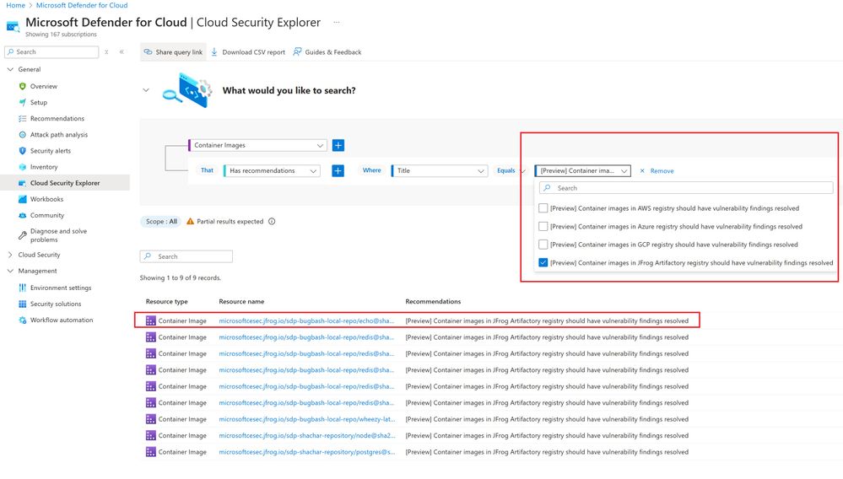Click the Security solutions grid icon
Screen dimensions: 843x479
(22, 304)
